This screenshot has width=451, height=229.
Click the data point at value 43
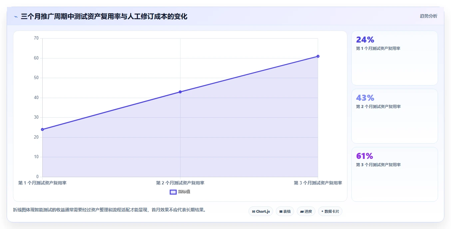pyautogui.click(x=180, y=92)
